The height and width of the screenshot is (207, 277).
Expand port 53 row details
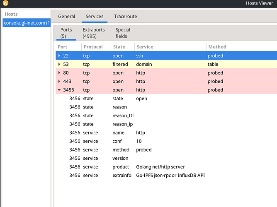(x=59, y=64)
